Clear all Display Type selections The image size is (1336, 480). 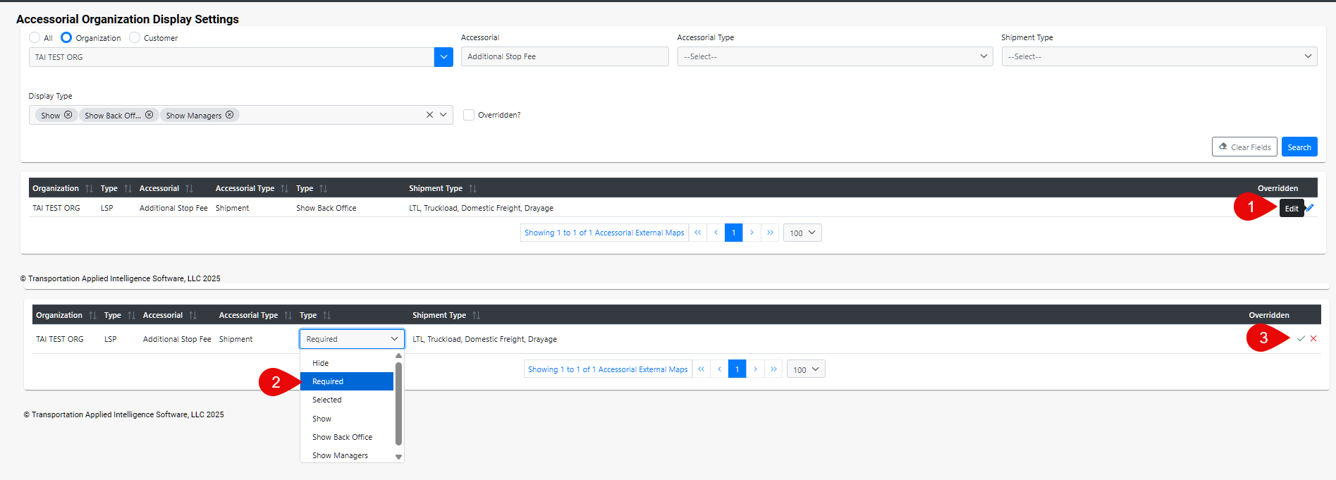(429, 115)
